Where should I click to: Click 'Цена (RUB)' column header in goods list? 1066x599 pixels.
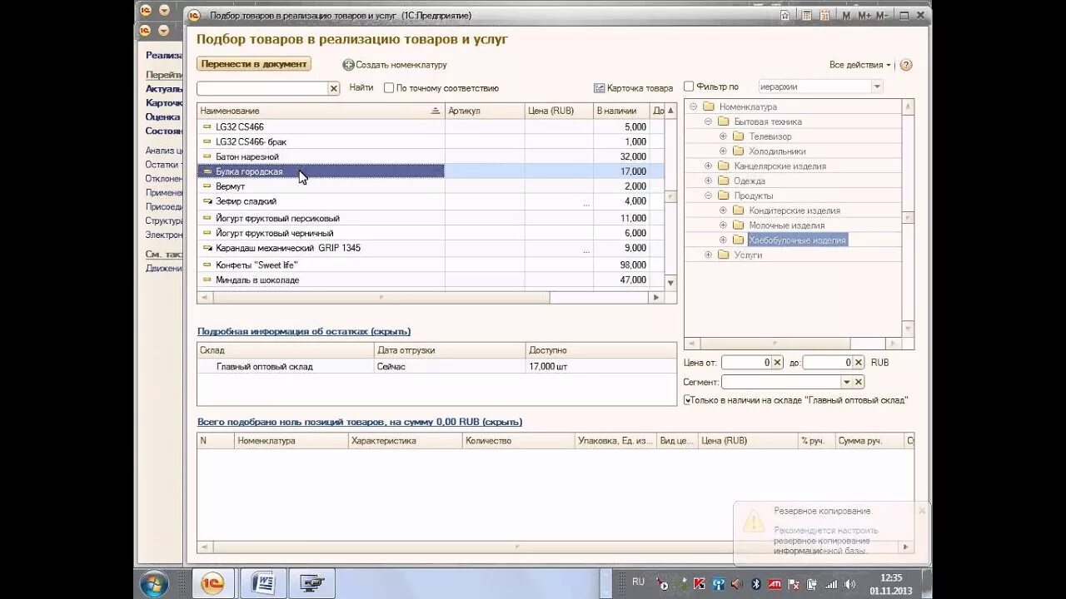click(559, 111)
